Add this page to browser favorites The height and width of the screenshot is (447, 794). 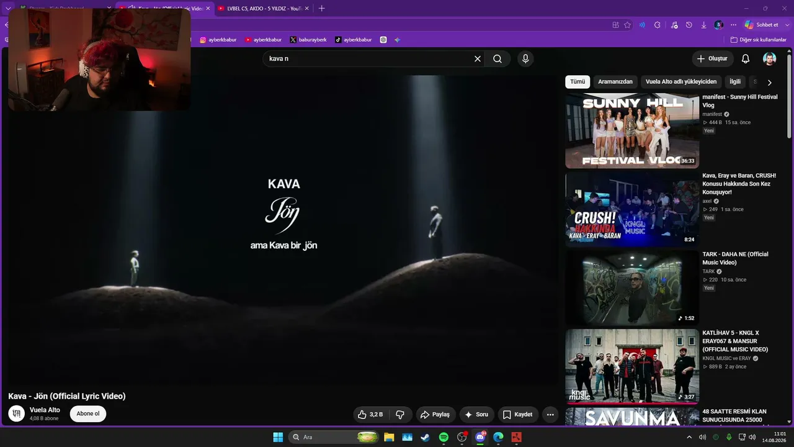[x=627, y=25]
